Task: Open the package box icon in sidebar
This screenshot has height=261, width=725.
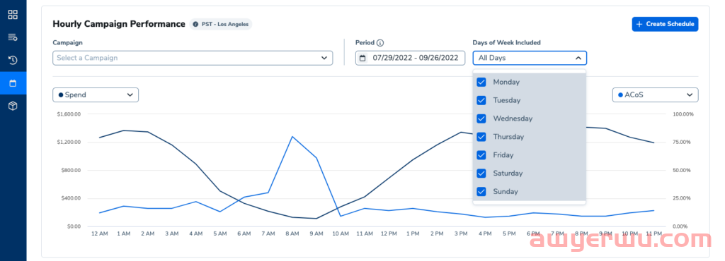Action: point(13,107)
